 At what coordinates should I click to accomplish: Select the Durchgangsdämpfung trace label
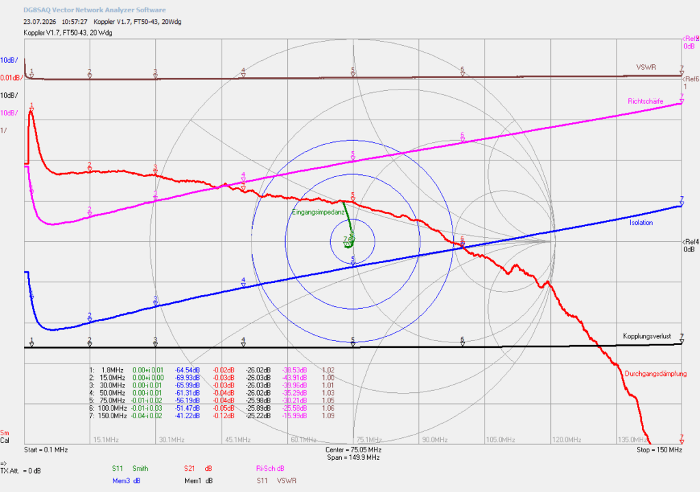pos(656,374)
